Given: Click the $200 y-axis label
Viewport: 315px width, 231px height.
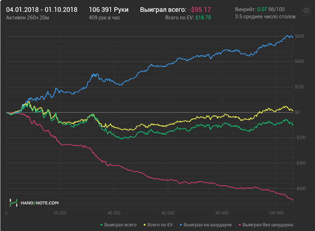Looking at the screenshot, I should click(x=300, y=87).
